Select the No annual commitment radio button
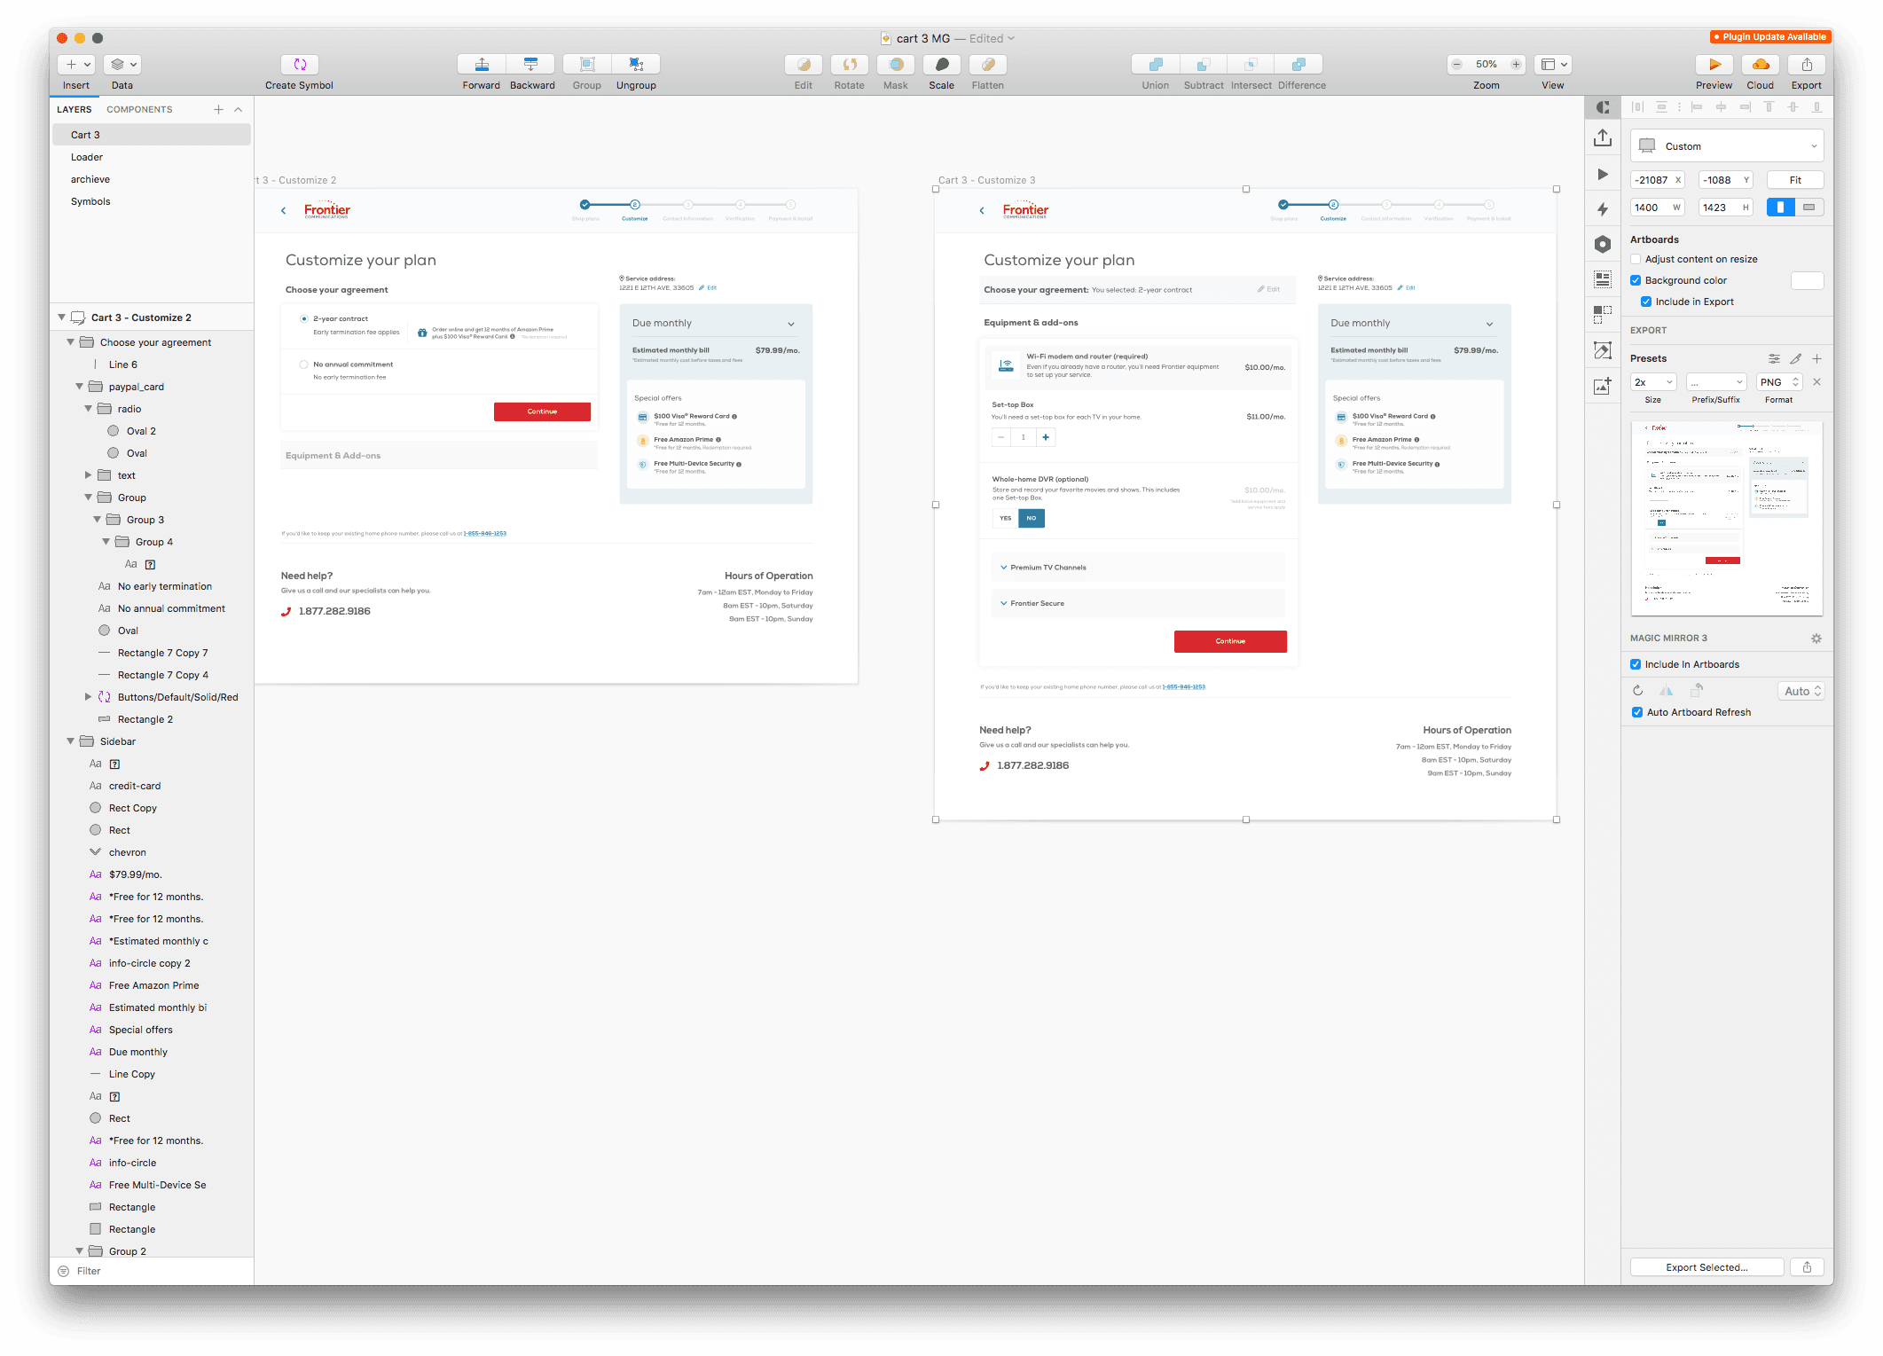1883x1356 pixels. click(x=304, y=364)
